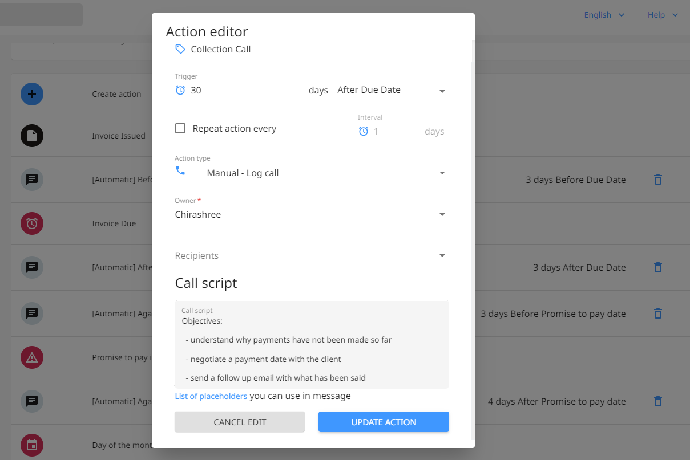690x460 pixels.
Task: Open the Action type Manual - Log call dropdown
Action: click(x=312, y=173)
